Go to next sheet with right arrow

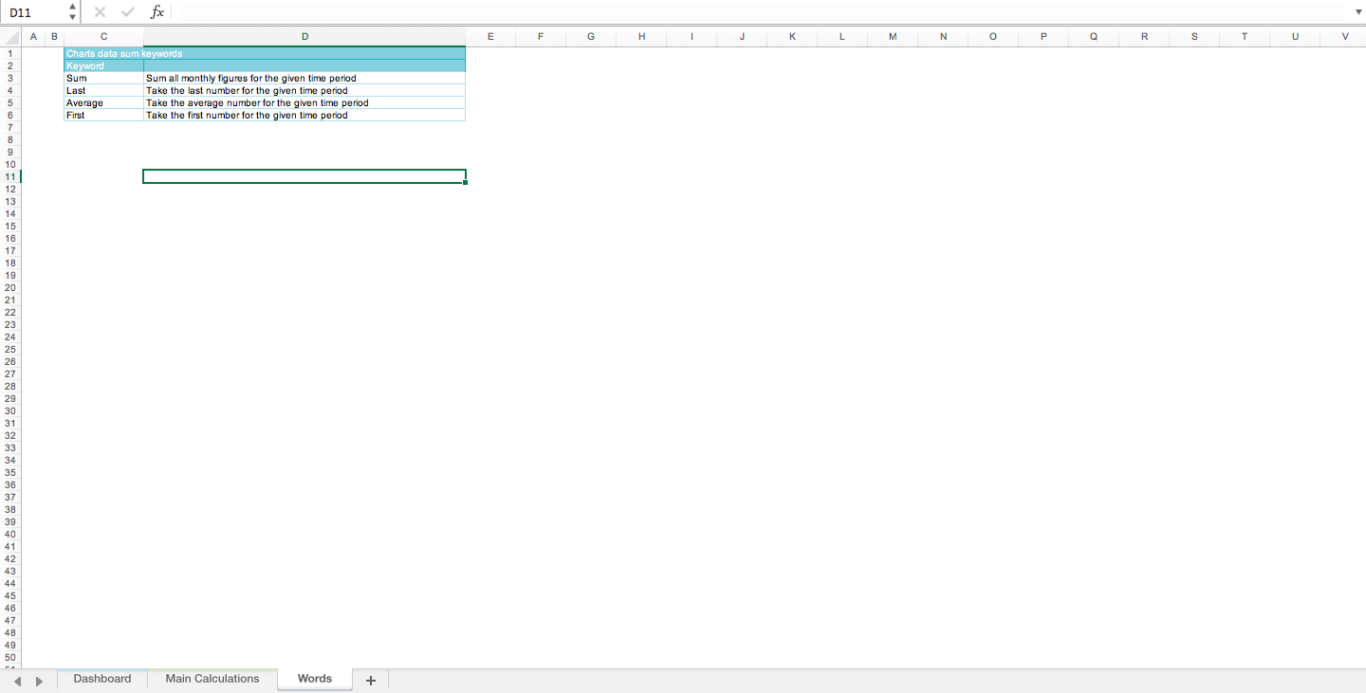pyautogui.click(x=39, y=681)
